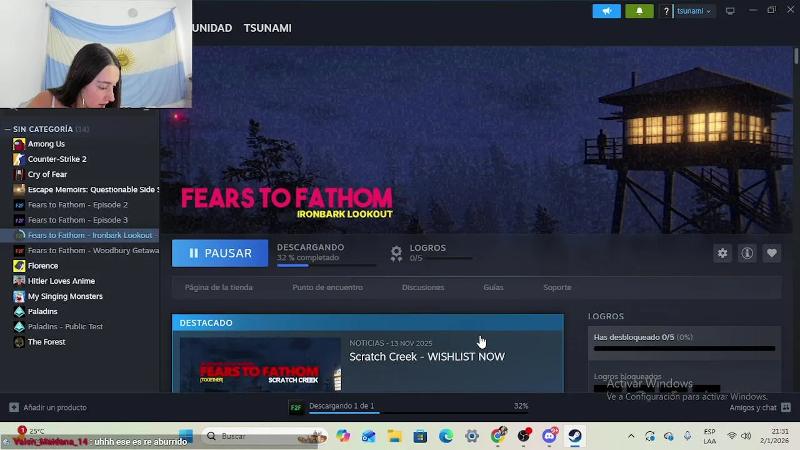The image size is (800, 450).
Task: Click the Scratch Creek news thumbnail
Action: [x=260, y=365]
